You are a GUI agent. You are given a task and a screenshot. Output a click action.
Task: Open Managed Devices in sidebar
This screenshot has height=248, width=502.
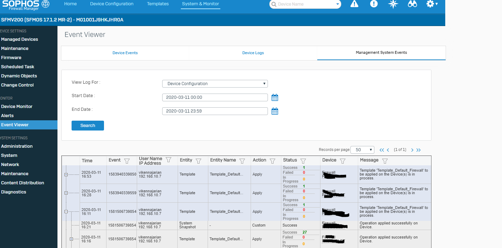click(19, 39)
